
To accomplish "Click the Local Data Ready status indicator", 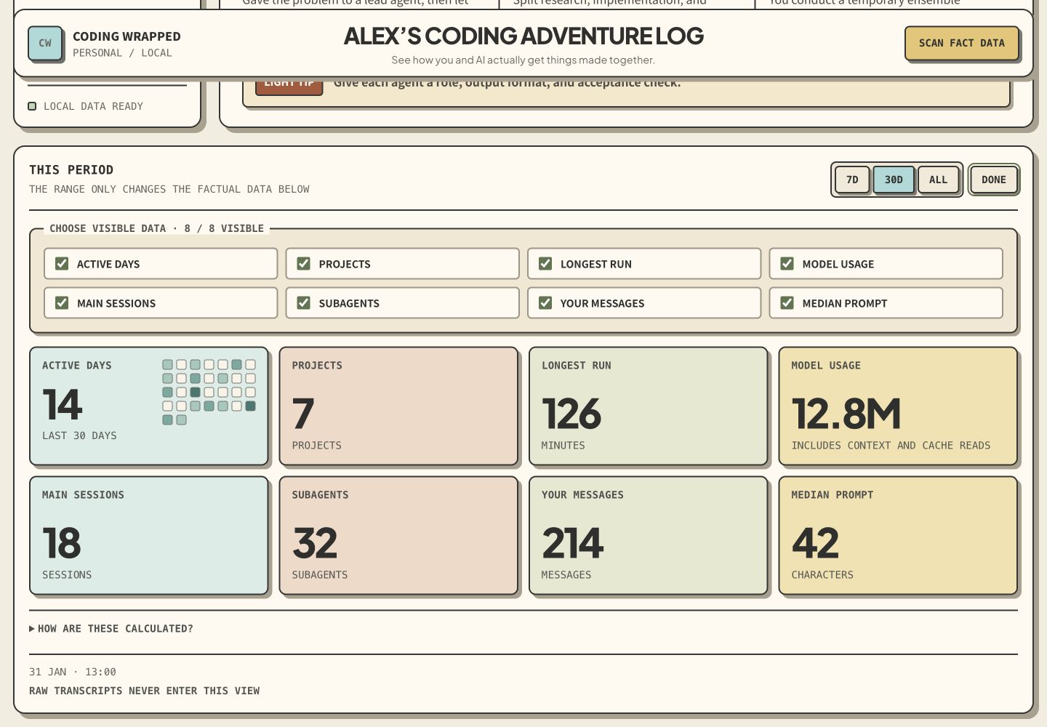I will tap(85, 106).
